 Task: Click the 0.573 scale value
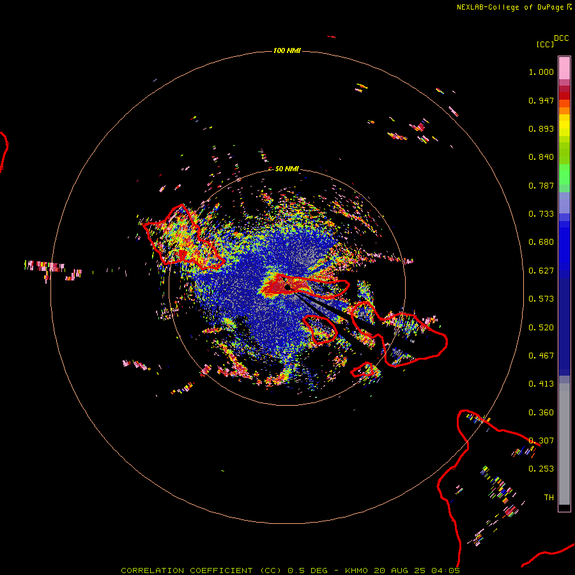coord(541,299)
